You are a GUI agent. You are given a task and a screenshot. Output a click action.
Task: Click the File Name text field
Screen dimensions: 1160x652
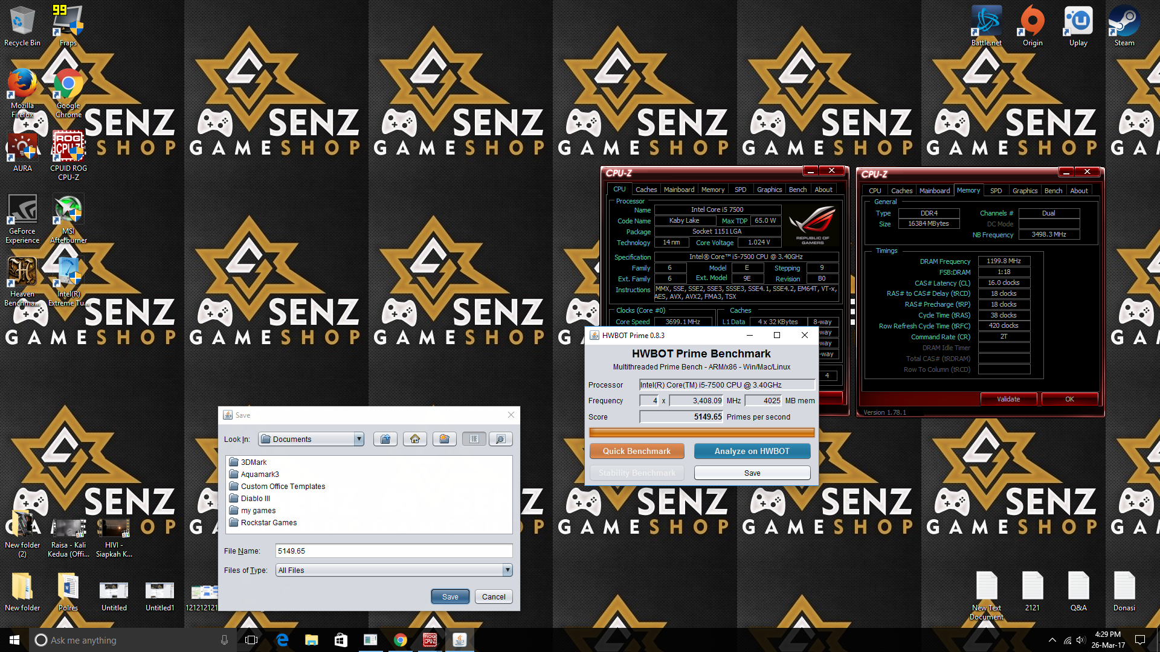point(394,551)
